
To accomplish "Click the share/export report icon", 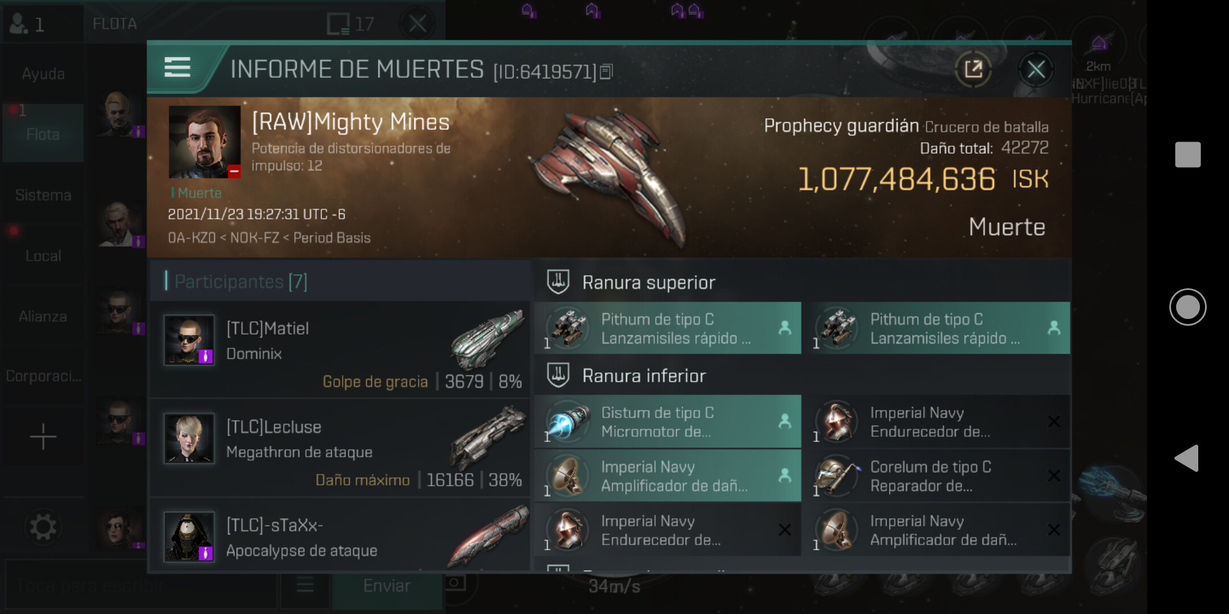I will [x=974, y=69].
